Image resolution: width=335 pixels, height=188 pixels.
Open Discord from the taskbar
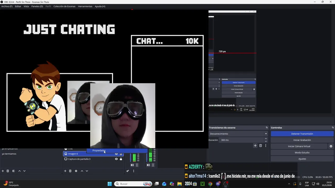tap(218, 184)
